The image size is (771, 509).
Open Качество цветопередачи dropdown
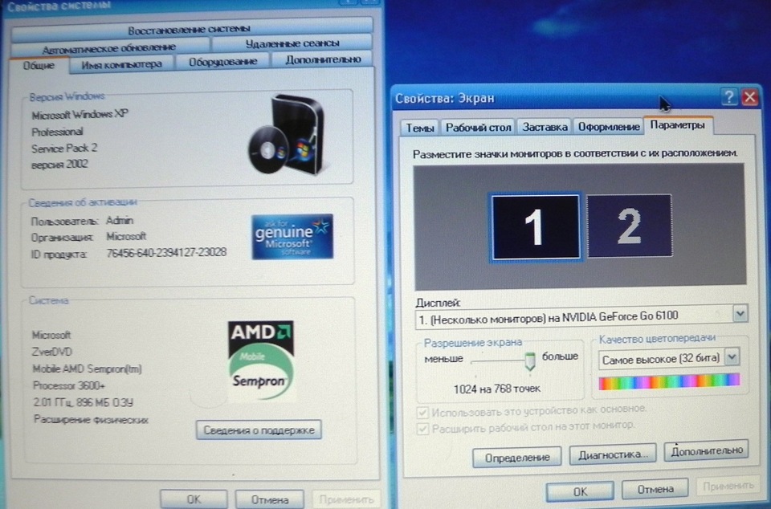point(732,357)
